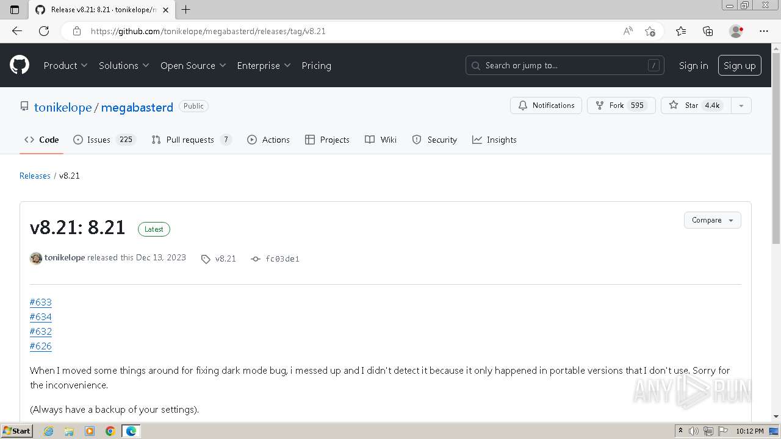Click the Notifications button
781x439 pixels.
546,105
